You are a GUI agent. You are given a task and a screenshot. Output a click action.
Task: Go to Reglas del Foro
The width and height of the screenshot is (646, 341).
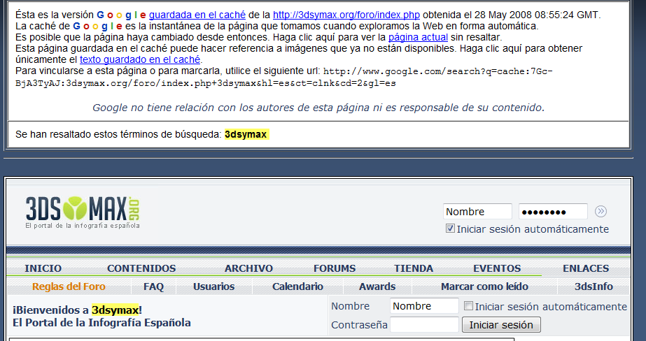pyautogui.click(x=69, y=286)
